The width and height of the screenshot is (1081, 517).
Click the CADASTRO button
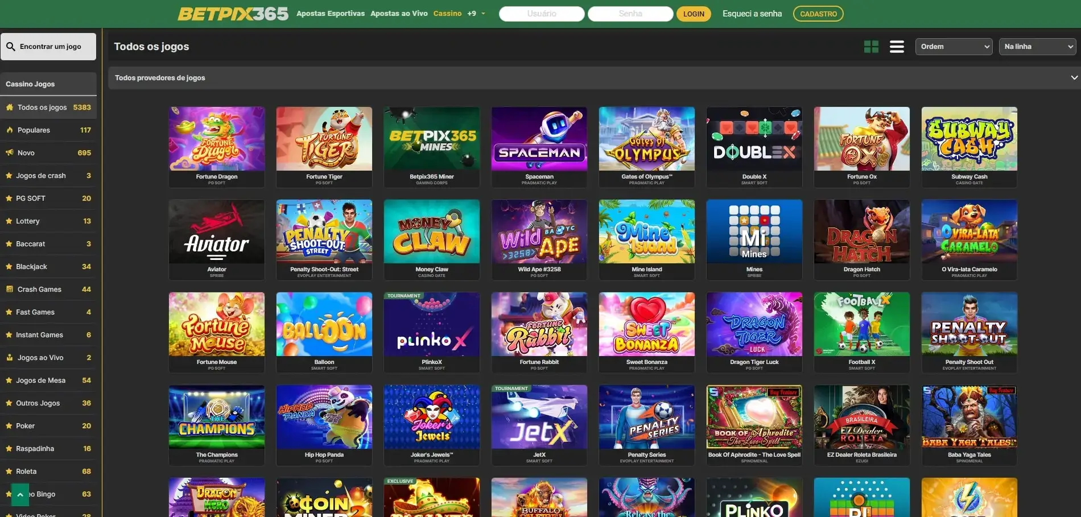pyautogui.click(x=818, y=14)
